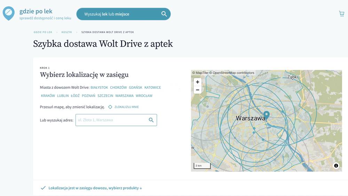This screenshot has height=196, width=348.
Task: Click the OpenStreetMap contributors attribution link
Action: (232, 73)
